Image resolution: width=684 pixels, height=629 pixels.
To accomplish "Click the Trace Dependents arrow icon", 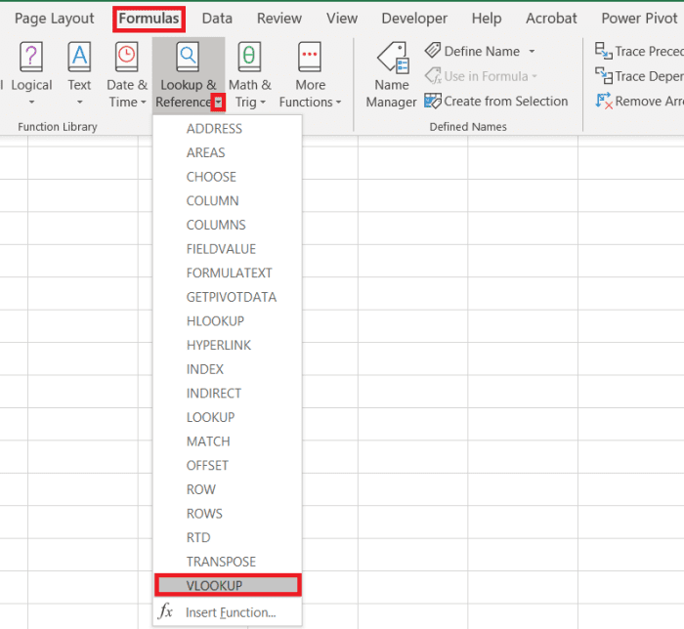I will [x=603, y=76].
